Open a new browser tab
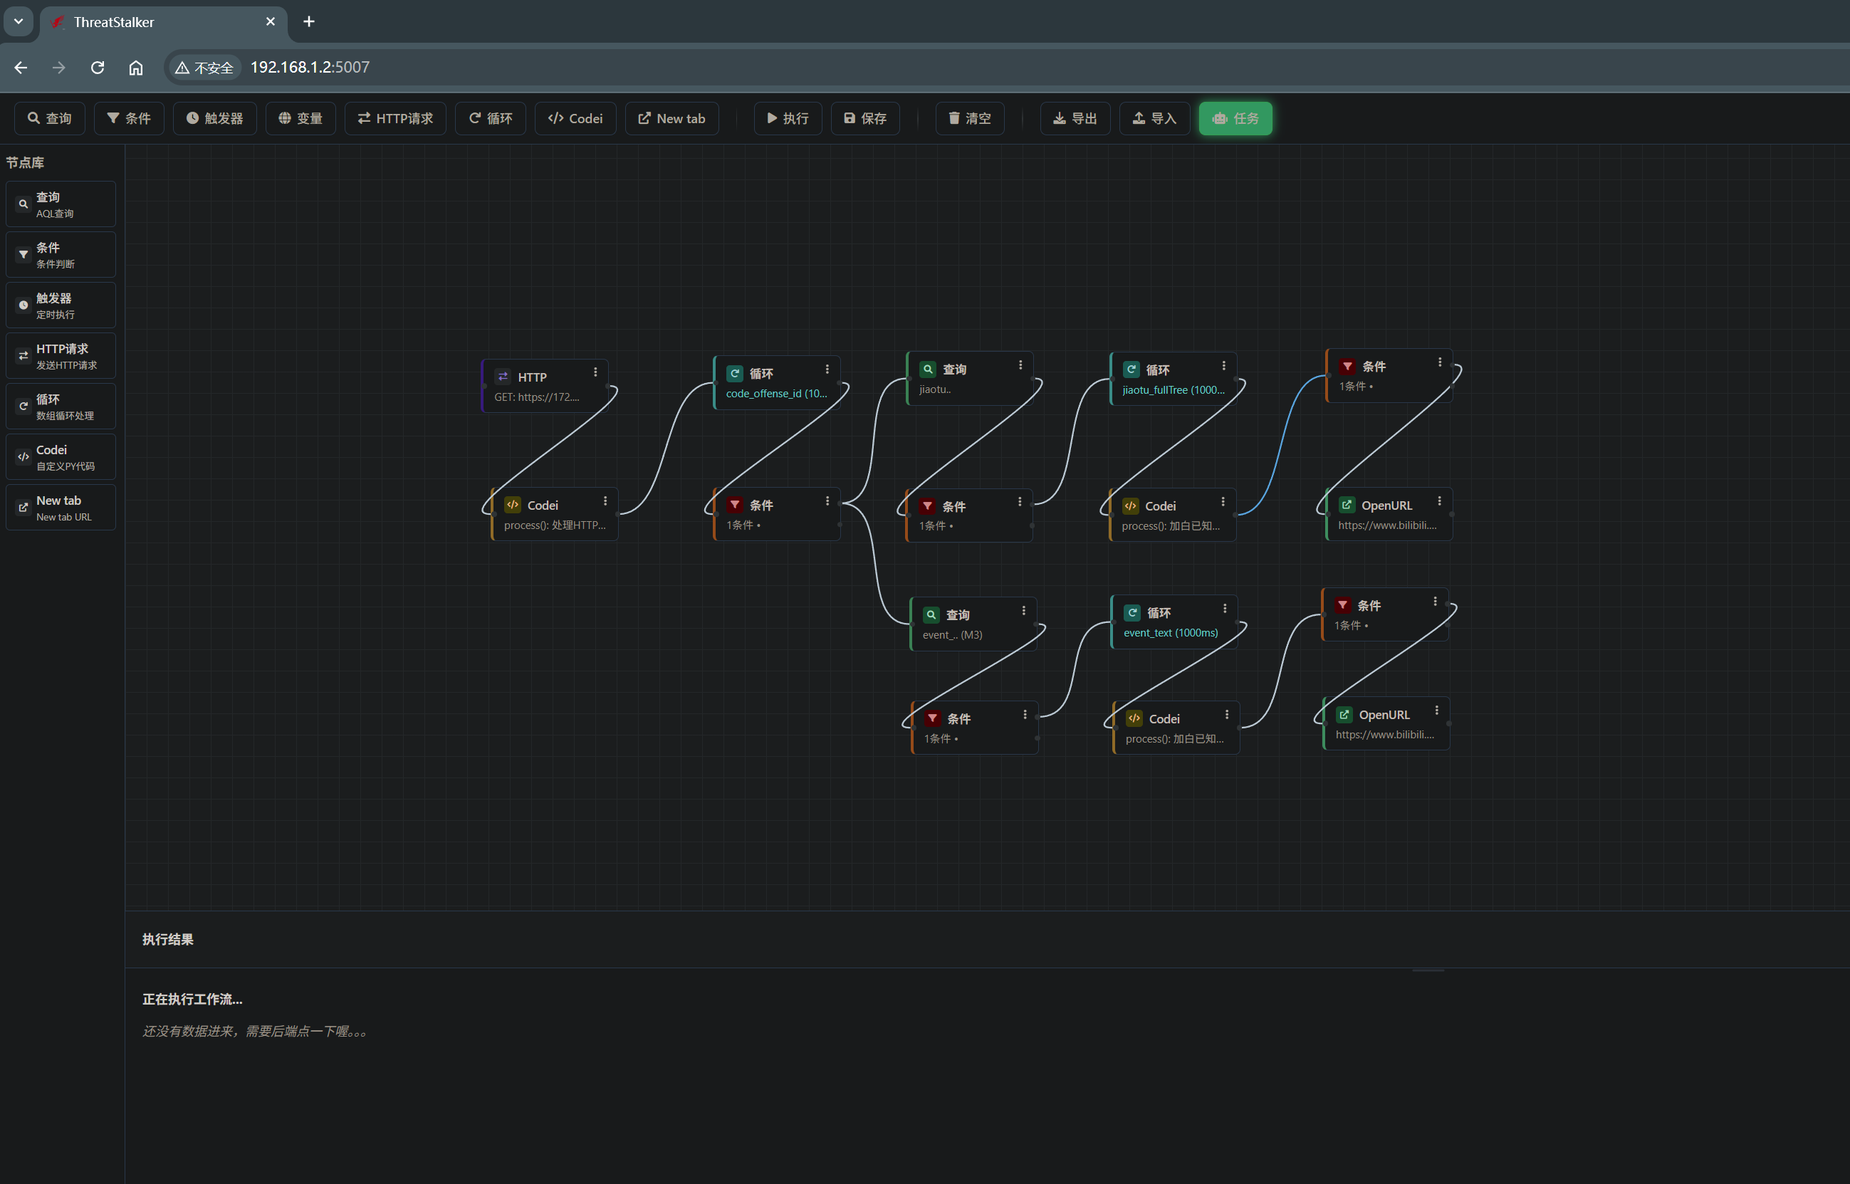 click(x=309, y=21)
